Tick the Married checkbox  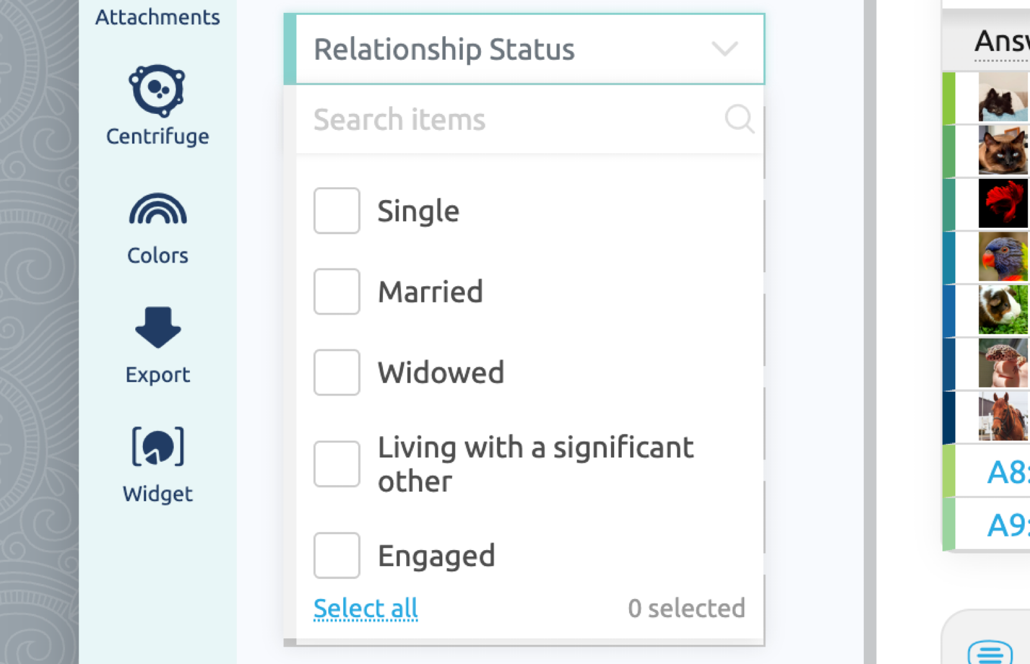[337, 291]
